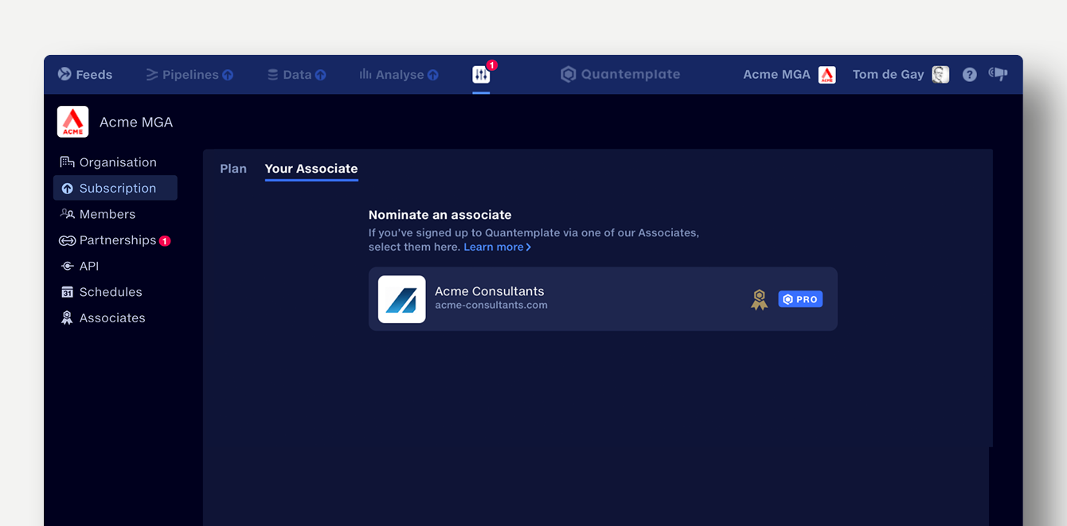The image size is (1067, 526).
Task: Click the Quantemplate logo in top bar
Action: (x=620, y=75)
